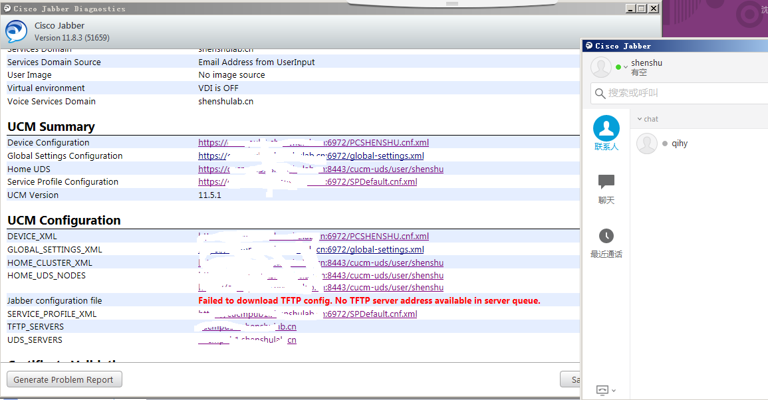This screenshot has width=768, height=400.
Task: Click Generate Problem Report button
Action: (x=64, y=379)
